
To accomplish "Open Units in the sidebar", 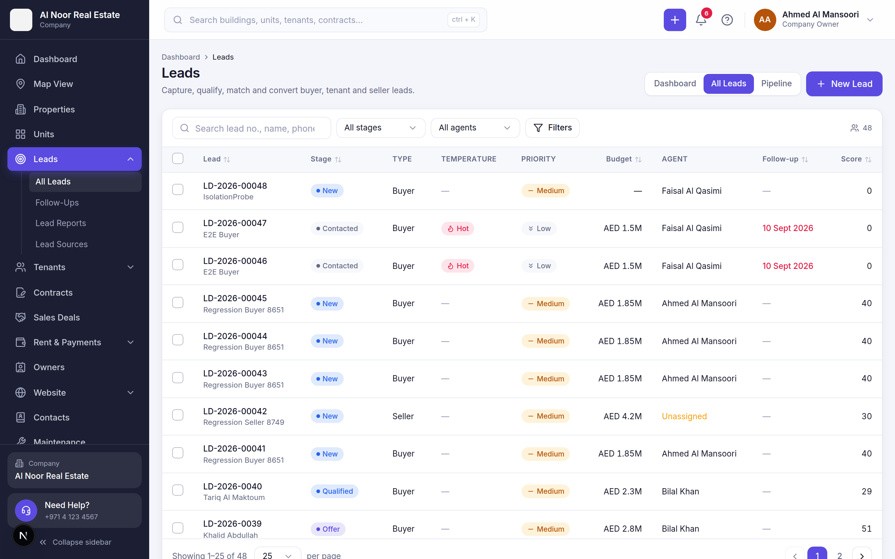I will [x=75, y=134].
